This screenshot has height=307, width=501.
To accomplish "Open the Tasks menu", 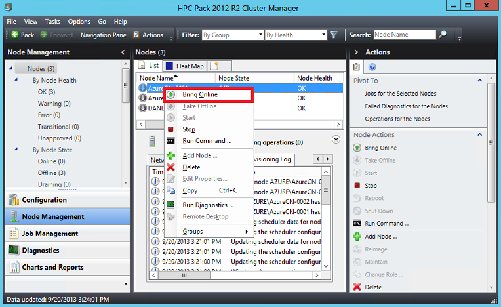I will [x=52, y=22].
